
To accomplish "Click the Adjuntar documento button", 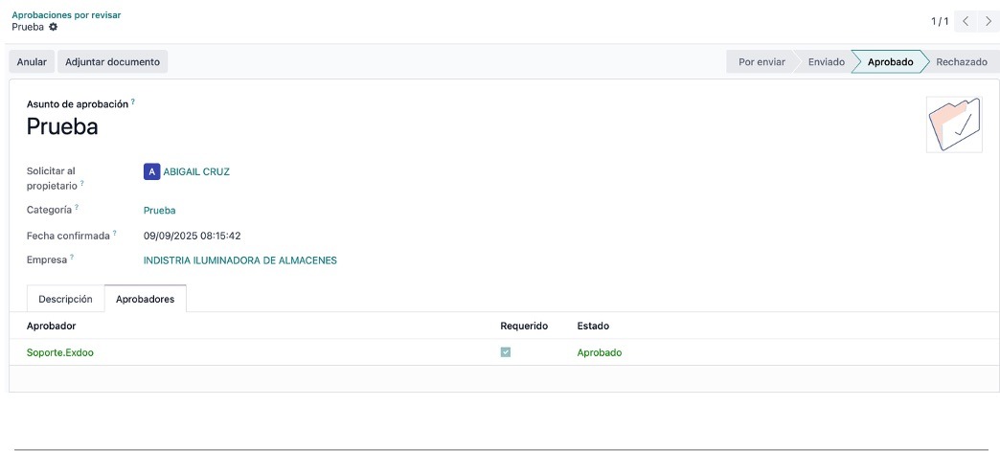I will point(112,62).
